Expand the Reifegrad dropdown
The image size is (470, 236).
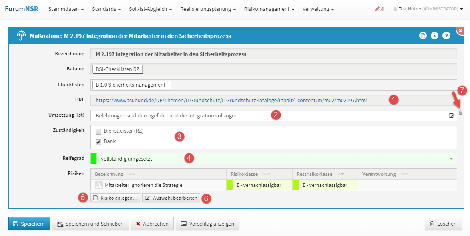click(451, 159)
